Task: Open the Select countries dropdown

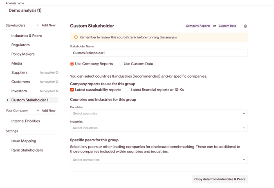Action: point(159,114)
